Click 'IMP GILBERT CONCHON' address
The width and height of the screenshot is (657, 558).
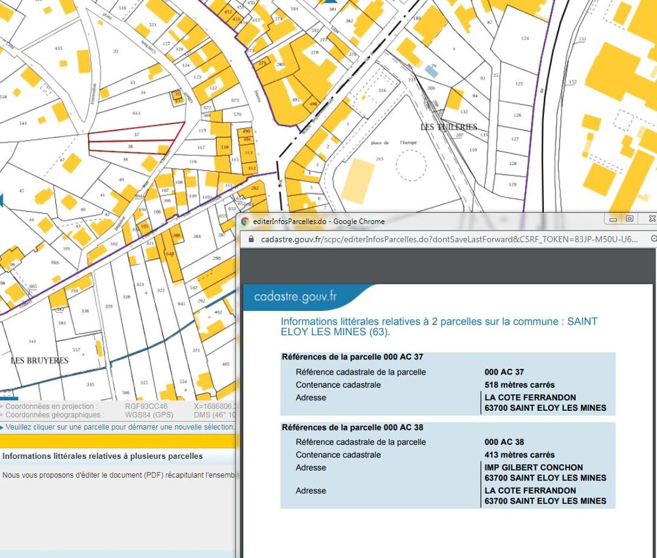click(533, 467)
